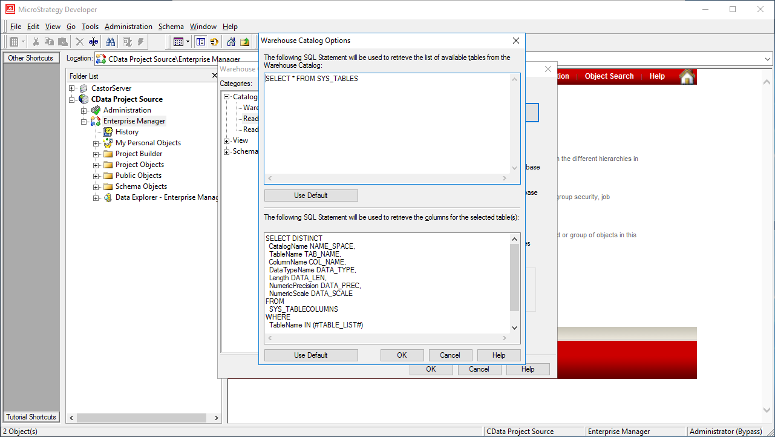Click the Home house icon in toolbar
Image resolution: width=775 pixels, height=437 pixels.
click(231, 42)
